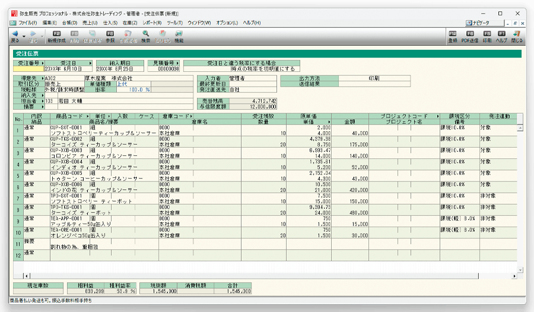
Task: Click the 機能 toolbar icon
Action: (179, 33)
